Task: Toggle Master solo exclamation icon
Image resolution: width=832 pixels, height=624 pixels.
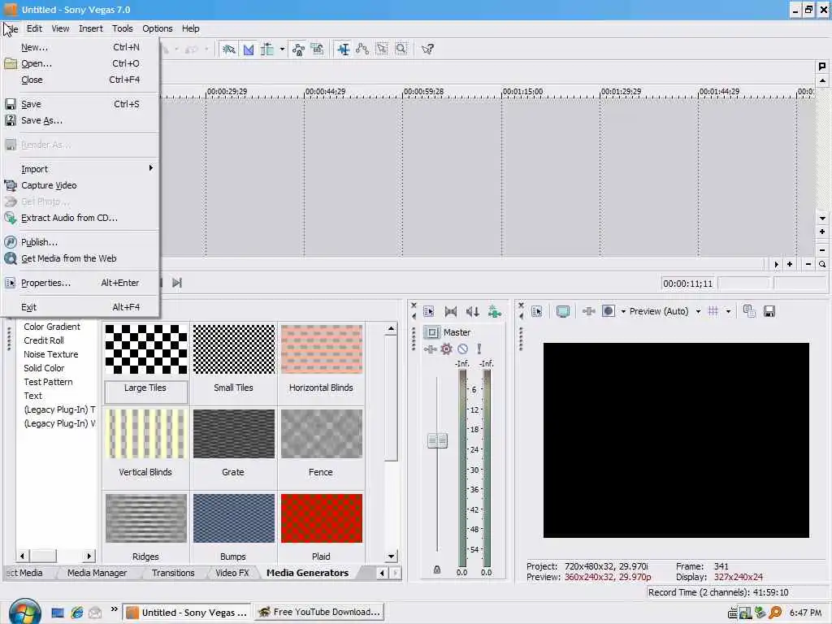Action: click(479, 349)
